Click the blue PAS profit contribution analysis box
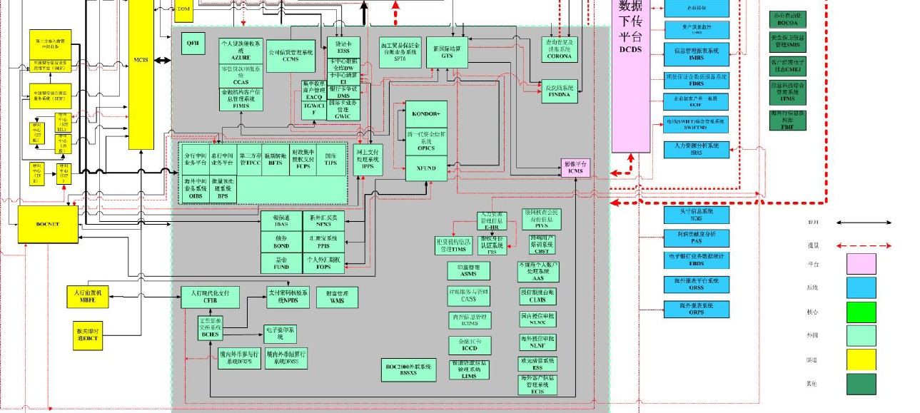The height and width of the screenshot is (413, 920). (x=697, y=238)
